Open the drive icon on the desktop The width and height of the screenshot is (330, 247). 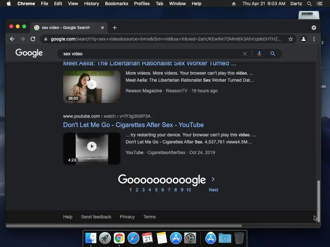(x=309, y=15)
